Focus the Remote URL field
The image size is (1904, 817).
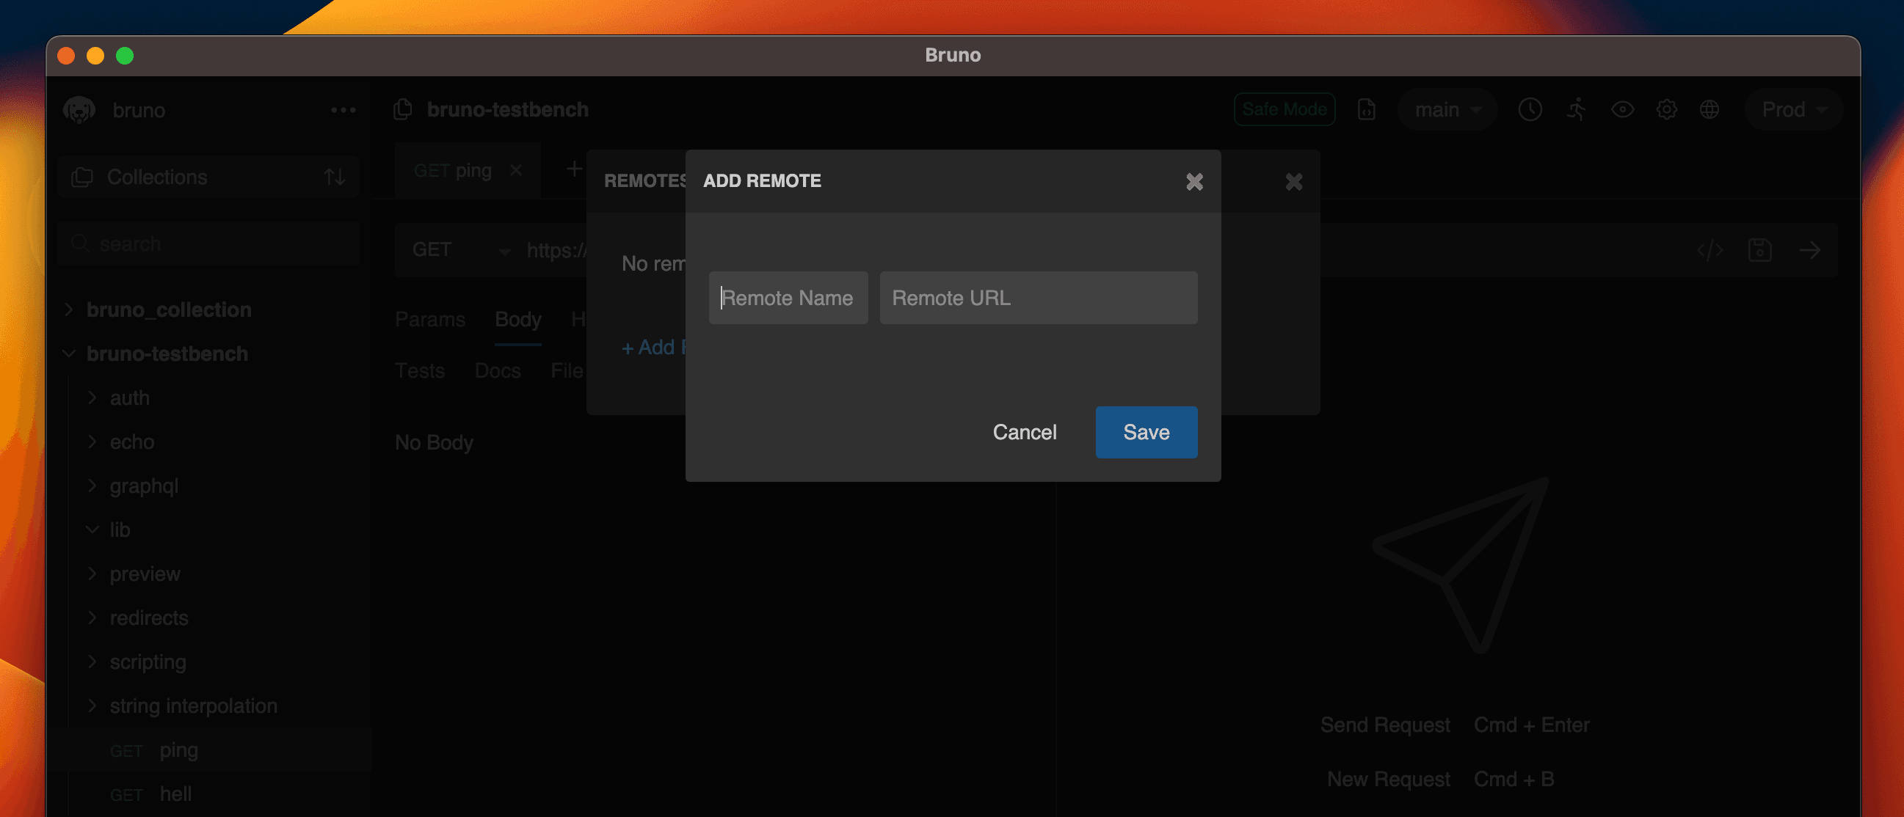1038,298
